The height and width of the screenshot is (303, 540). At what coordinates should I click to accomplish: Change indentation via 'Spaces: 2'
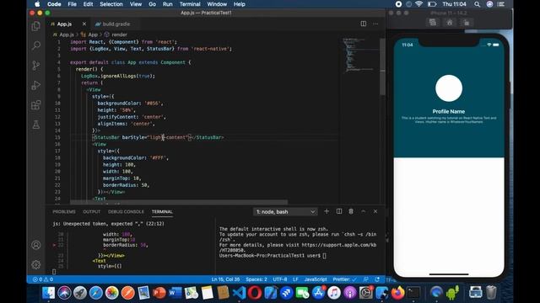pyautogui.click(x=256, y=279)
